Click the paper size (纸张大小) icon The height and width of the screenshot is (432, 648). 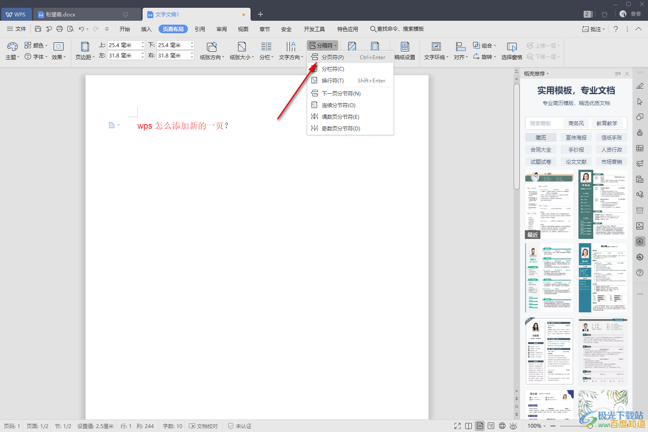click(x=241, y=47)
